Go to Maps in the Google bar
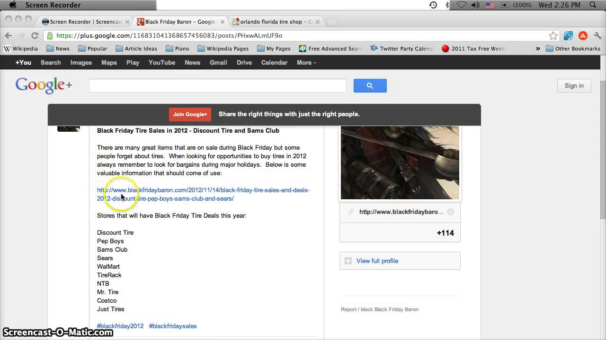This screenshot has height=340, width=606. [109, 62]
